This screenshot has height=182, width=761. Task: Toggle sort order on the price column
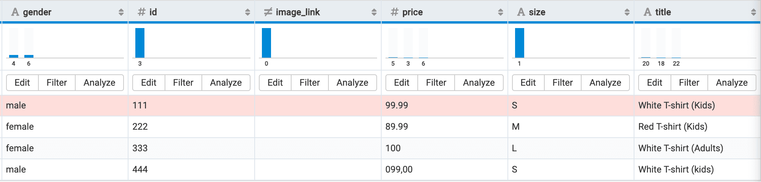(500, 12)
